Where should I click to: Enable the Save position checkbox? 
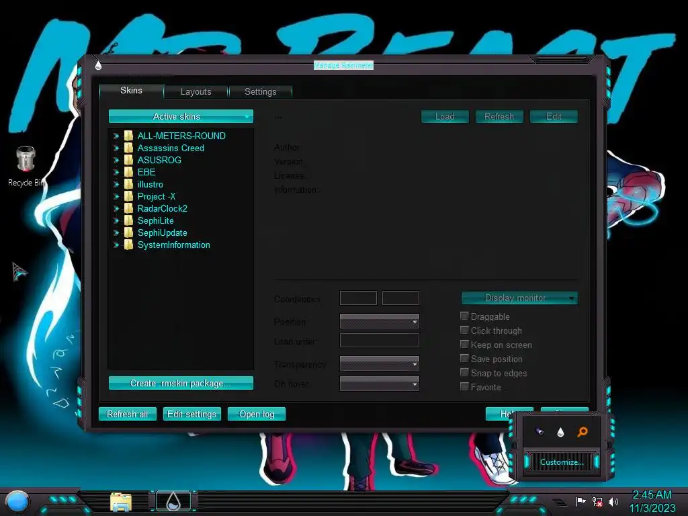click(464, 359)
